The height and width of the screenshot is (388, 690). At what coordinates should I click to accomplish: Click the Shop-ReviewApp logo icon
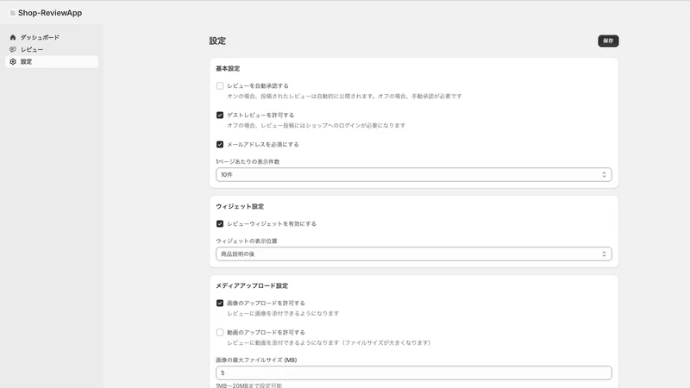[x=13, y=13]
